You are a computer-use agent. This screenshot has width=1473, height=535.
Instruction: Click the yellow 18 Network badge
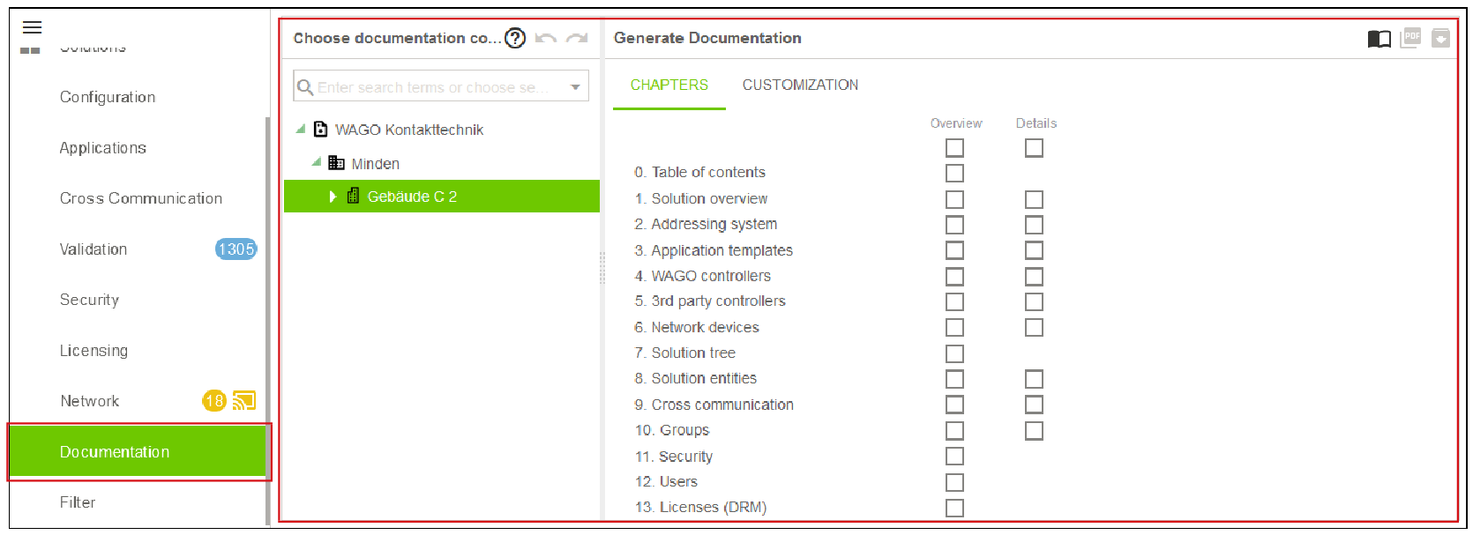(214, 401)
